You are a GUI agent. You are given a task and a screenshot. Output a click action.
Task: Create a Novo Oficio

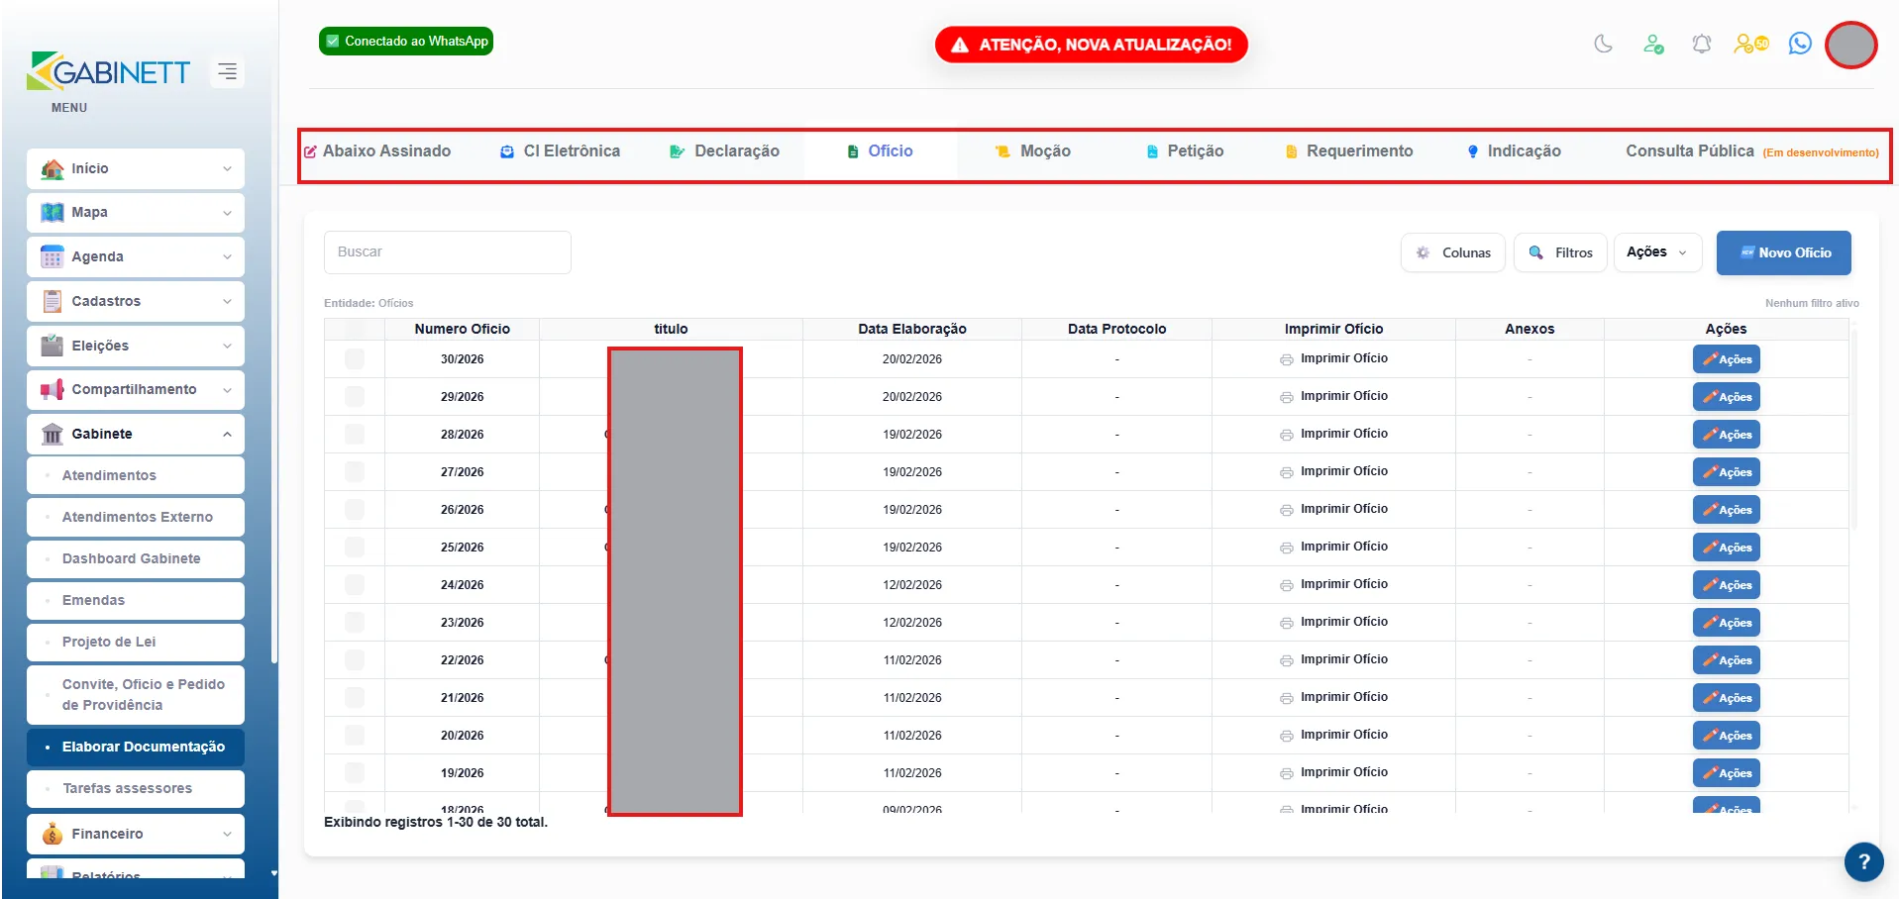coord(1783,252)
